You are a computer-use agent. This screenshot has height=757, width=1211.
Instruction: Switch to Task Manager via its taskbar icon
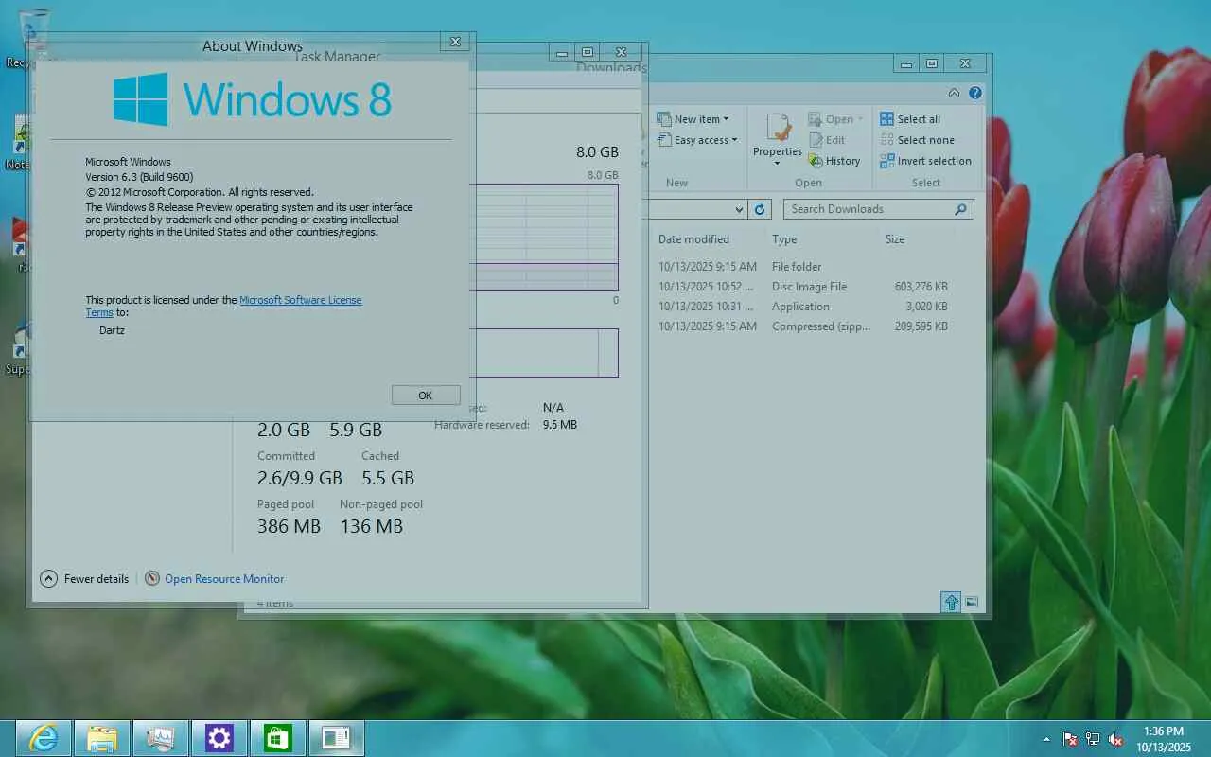[x=161, y=738]
